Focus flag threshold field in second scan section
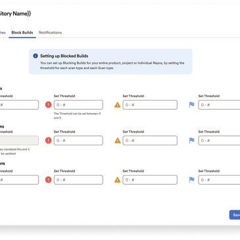Viewport: 240px width, 240px height. click(x=219, y=141)
